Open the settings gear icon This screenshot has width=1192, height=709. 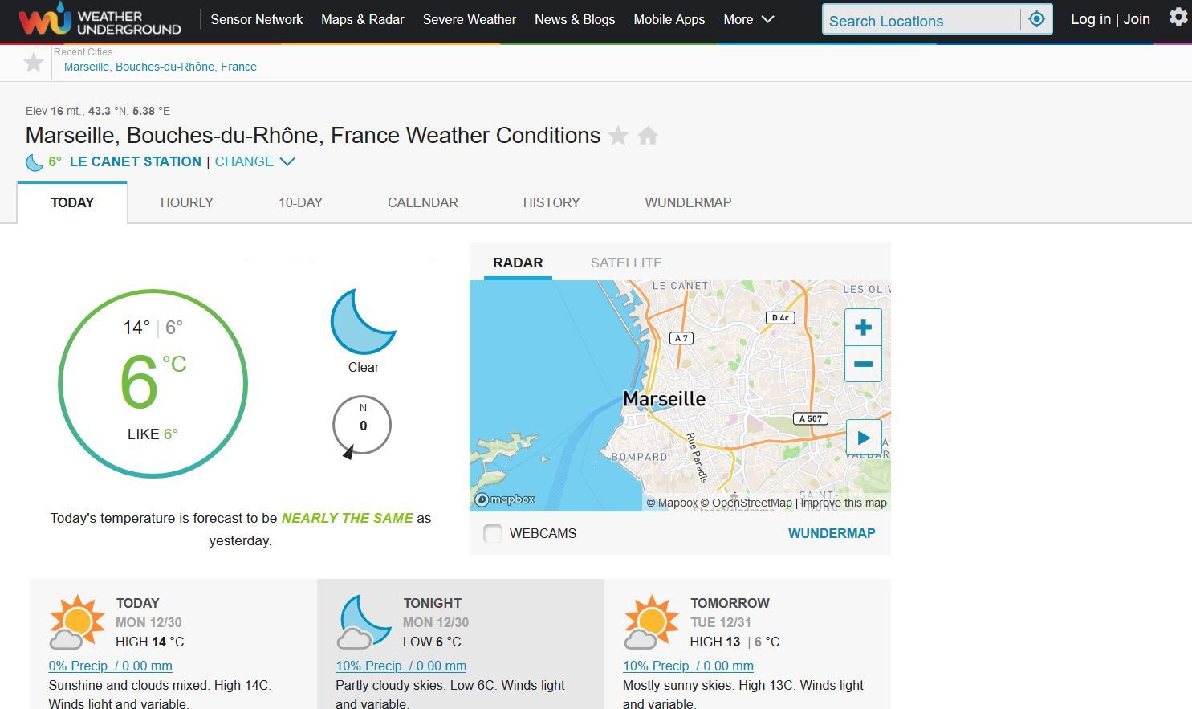pos(1178,17)
